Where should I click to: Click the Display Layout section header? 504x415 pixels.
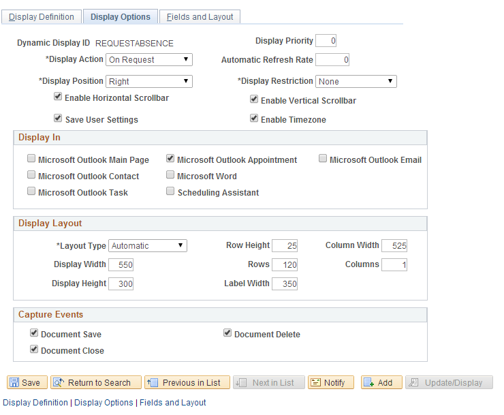point(220,224)
